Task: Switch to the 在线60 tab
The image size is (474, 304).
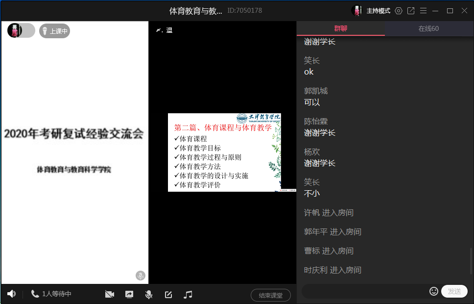Action: pyautogui.click(x=428, y=28)
